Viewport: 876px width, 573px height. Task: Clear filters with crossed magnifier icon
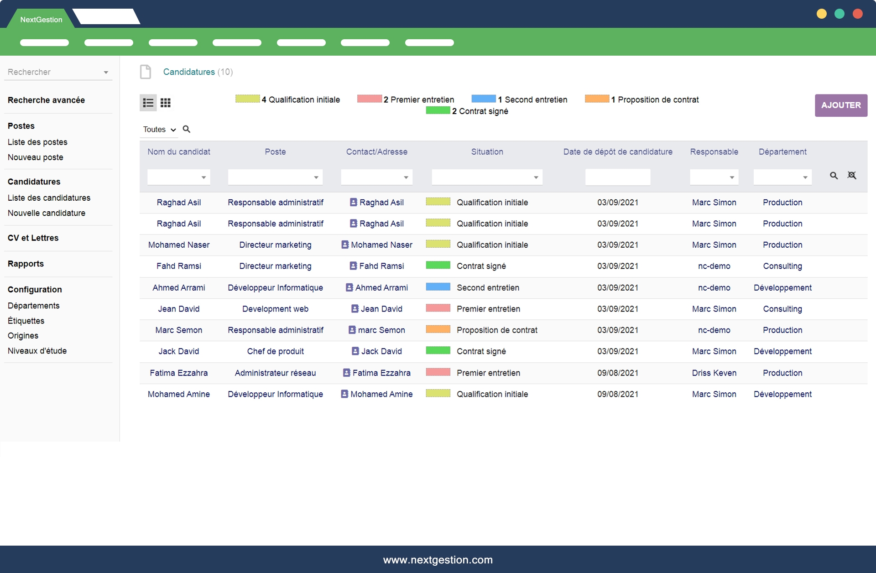click(x=852, y=176)
